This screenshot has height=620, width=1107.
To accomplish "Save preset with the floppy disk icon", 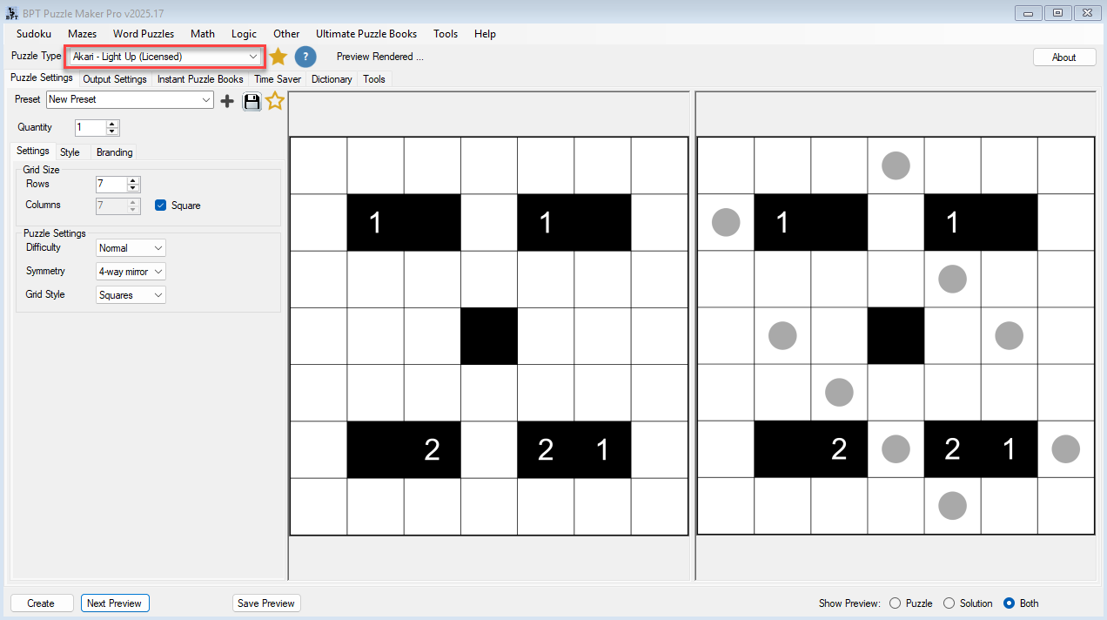I will tap(252, 101).
